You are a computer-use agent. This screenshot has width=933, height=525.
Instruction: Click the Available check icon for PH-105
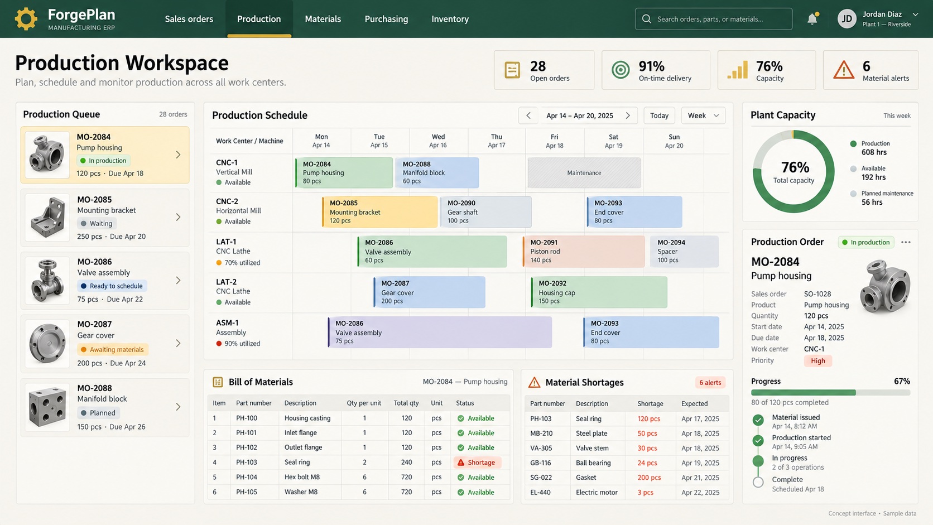461,492
